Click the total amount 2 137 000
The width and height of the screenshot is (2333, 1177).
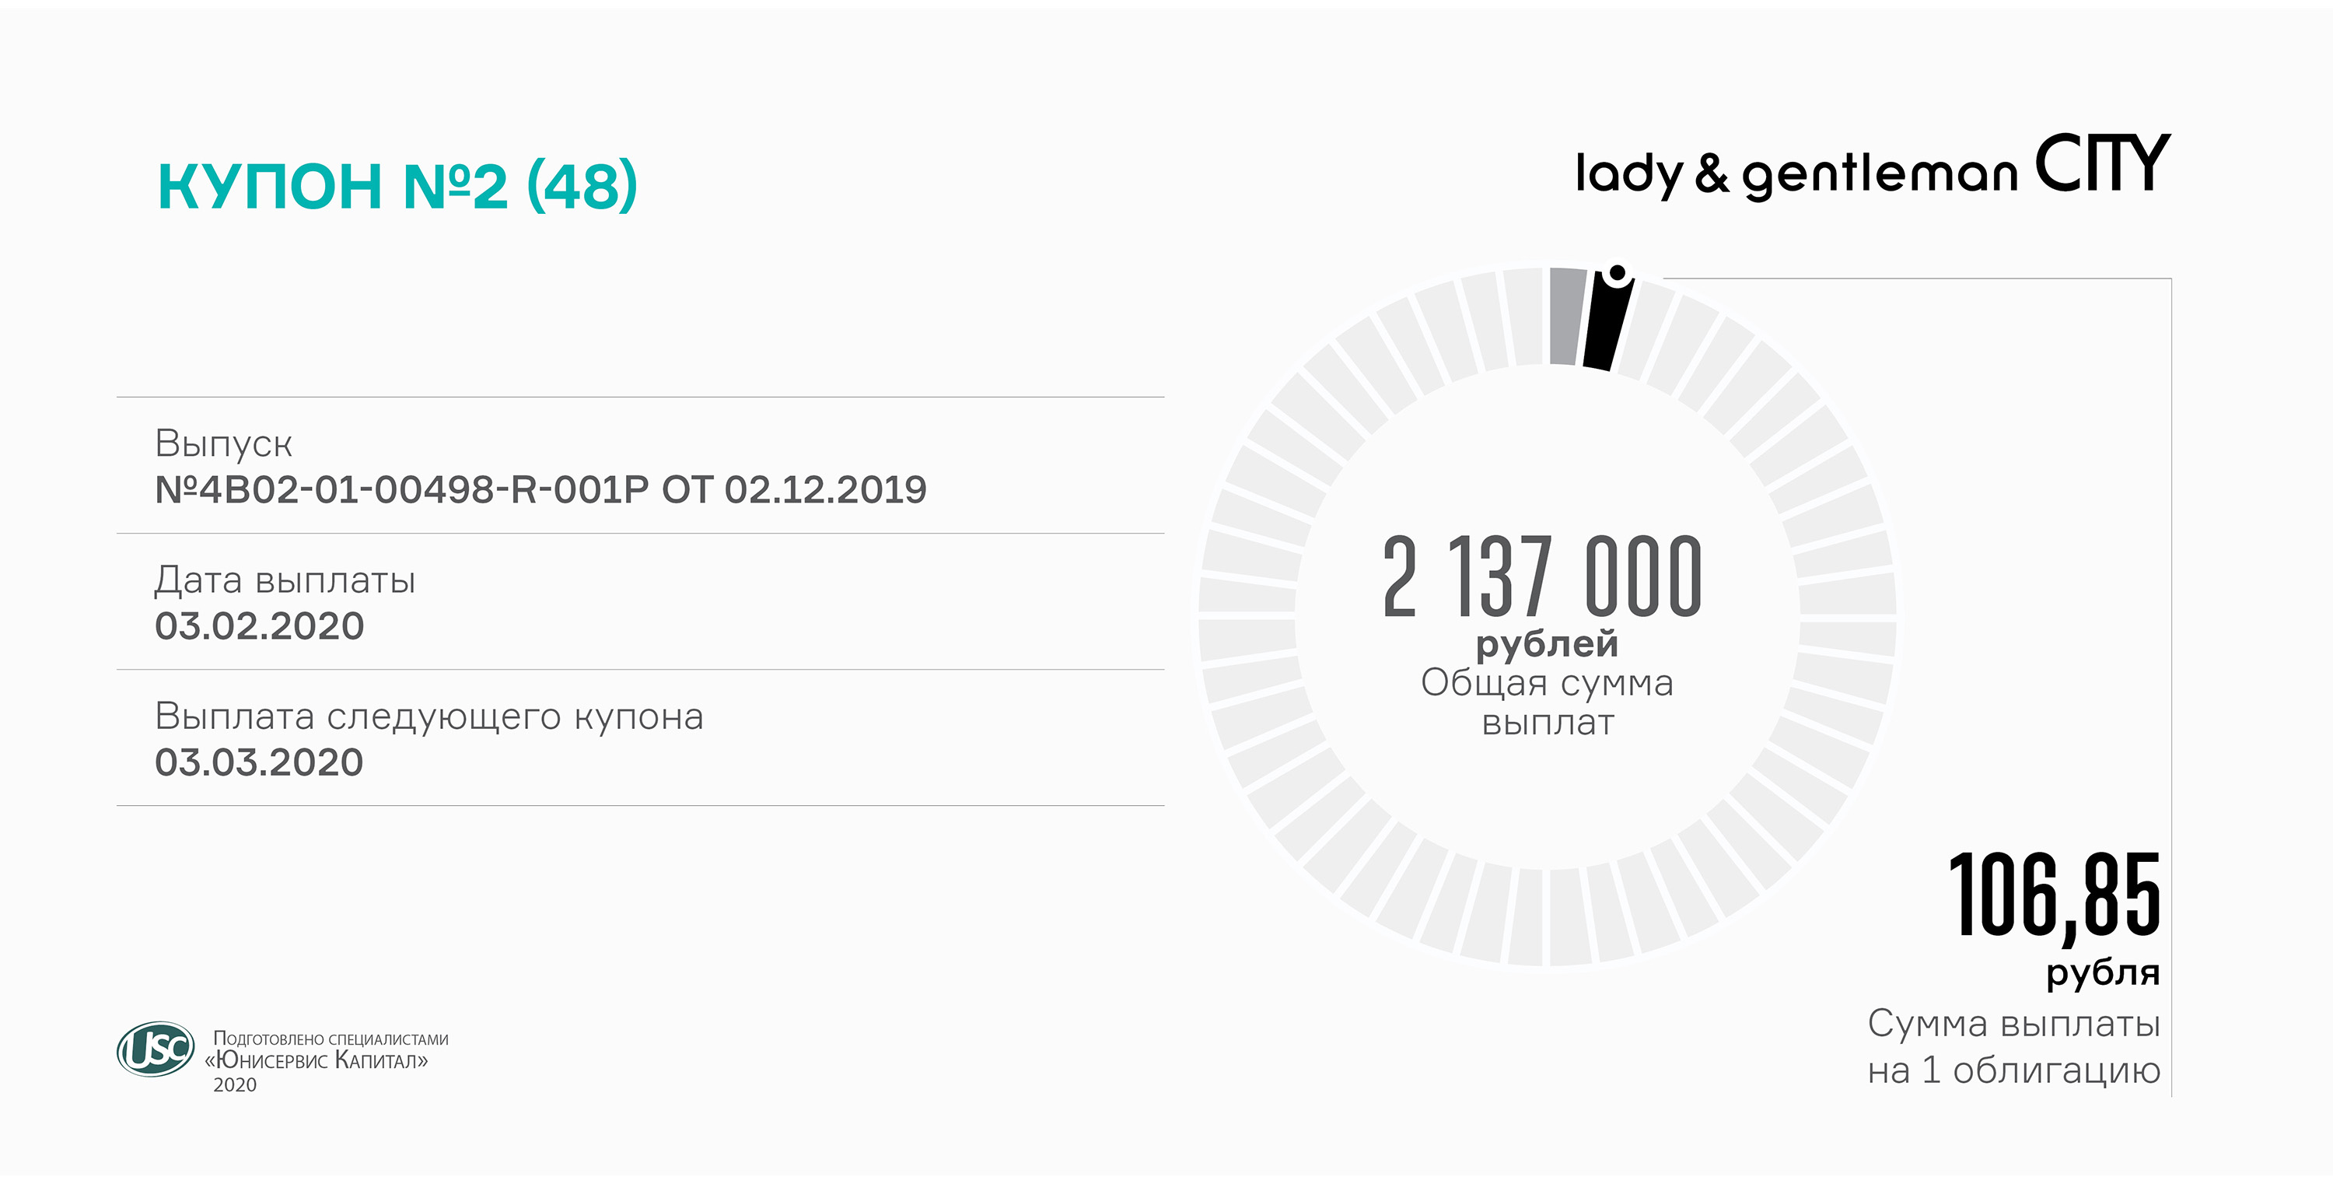[x=1542, y=576]
